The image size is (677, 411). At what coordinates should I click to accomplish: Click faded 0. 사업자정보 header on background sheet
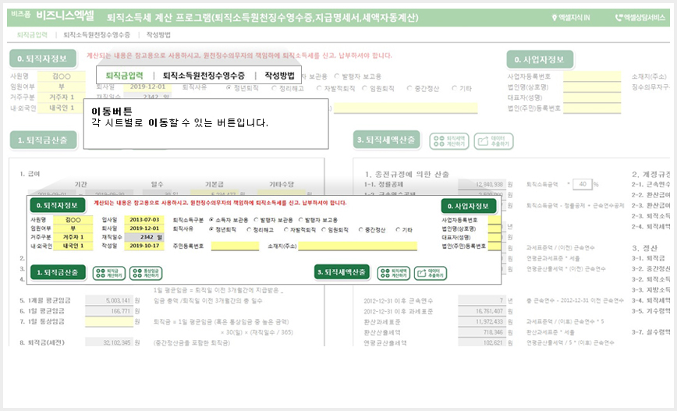[540, 59]
